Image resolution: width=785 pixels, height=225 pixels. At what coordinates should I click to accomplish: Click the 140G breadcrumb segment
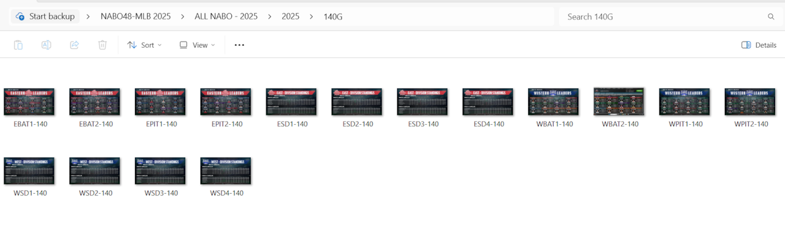[333, 17]
